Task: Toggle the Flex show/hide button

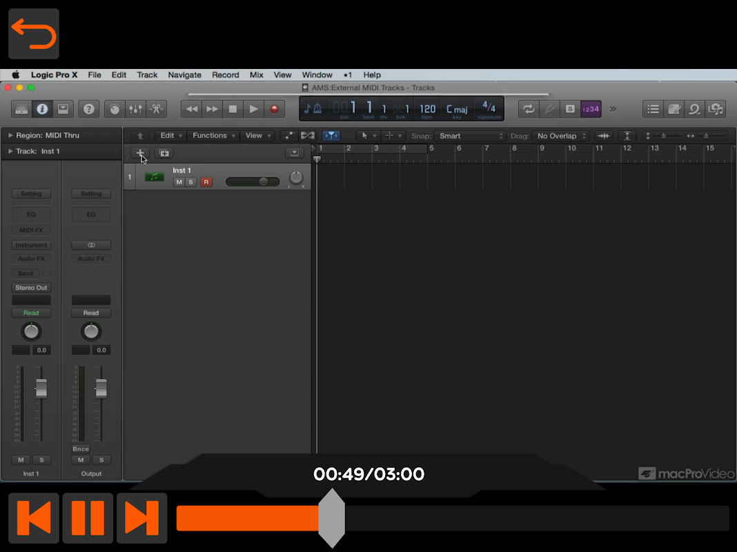Action: point(308,136)
